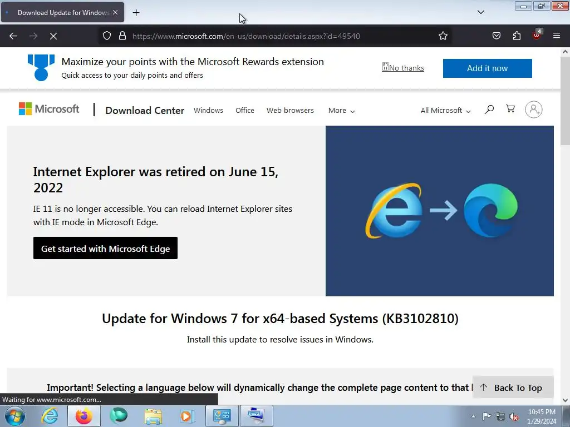Dismiss Rewards banner with No thanks
Image resolution: width=570 pixels, height=427 pixels.
click(x=403, y=68)
